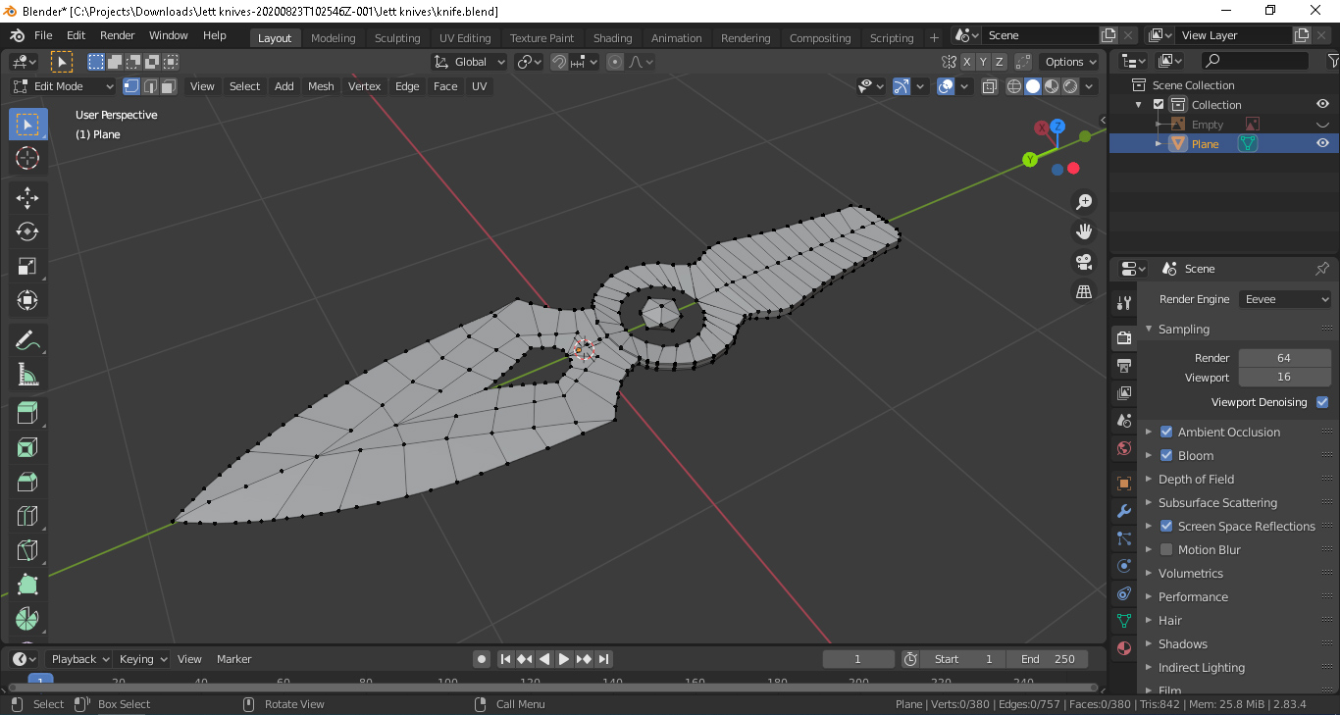This screenshot has width=1340, height=715.
Task: Open the Global transform orientation dropdown
Action: coord(468,61)
